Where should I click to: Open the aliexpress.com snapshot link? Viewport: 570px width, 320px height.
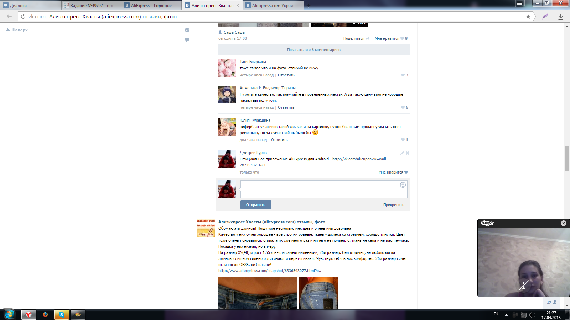[270, 271]
